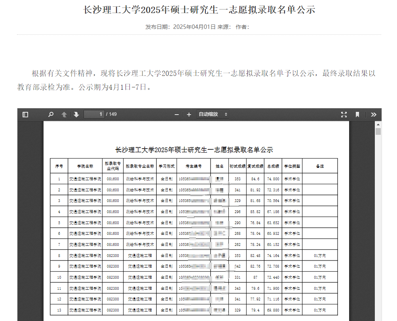Click retest score 87 in row 10
397x321 pixels.
[x=255, y=278]
